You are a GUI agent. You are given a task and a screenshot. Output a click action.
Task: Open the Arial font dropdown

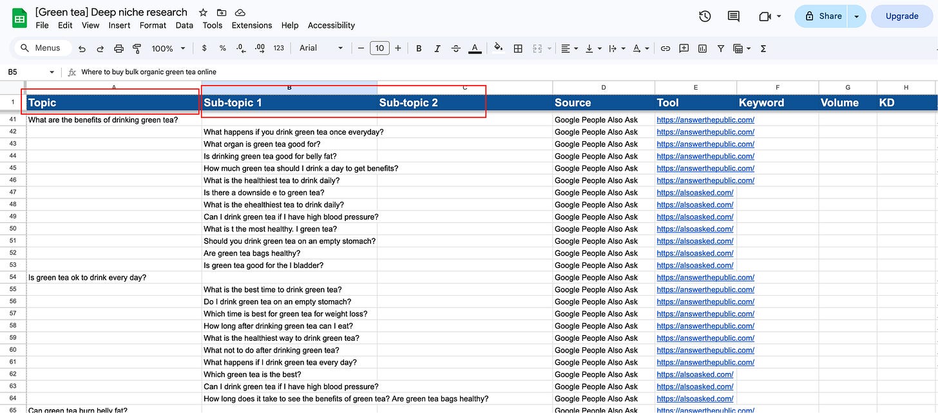coord(321,48)
